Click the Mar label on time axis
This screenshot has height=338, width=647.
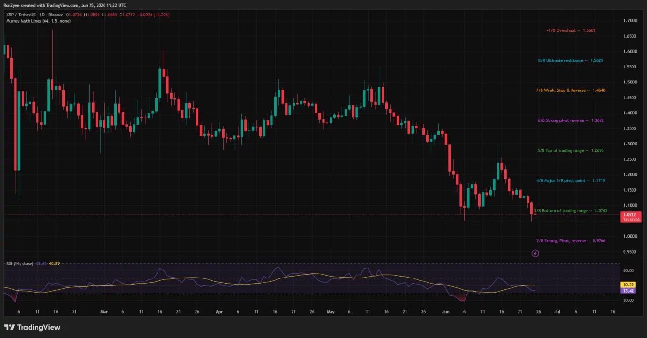point(104,311)
